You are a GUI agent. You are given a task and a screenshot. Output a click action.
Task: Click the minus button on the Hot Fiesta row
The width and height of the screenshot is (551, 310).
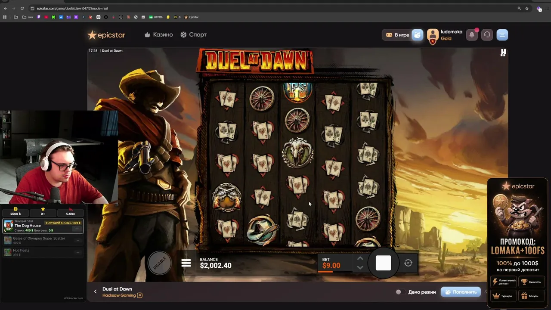(x=78, y=252)
